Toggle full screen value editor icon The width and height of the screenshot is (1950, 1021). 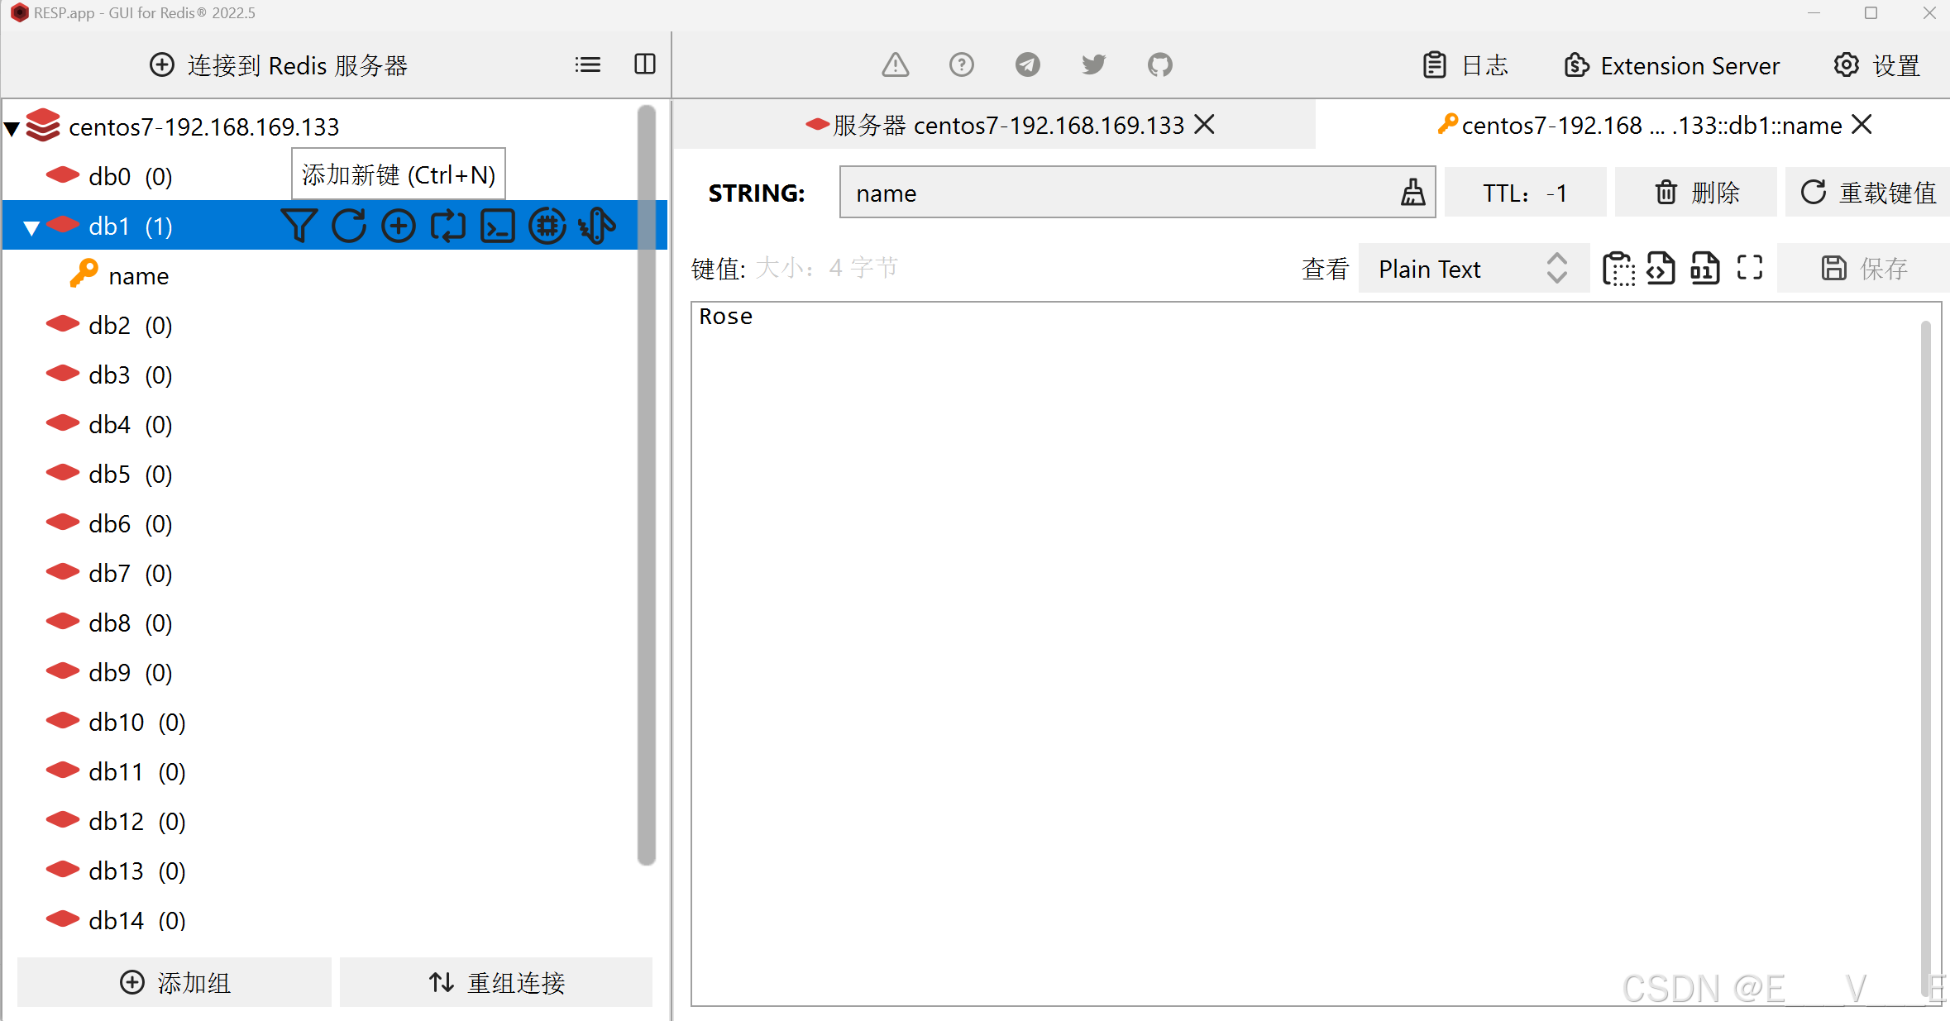1749,268
